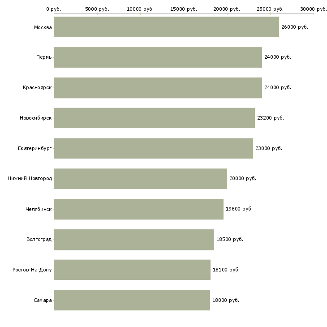327x327 pixels.
Task: Click the Москва bar in the chart
Action: pos(166,27)
